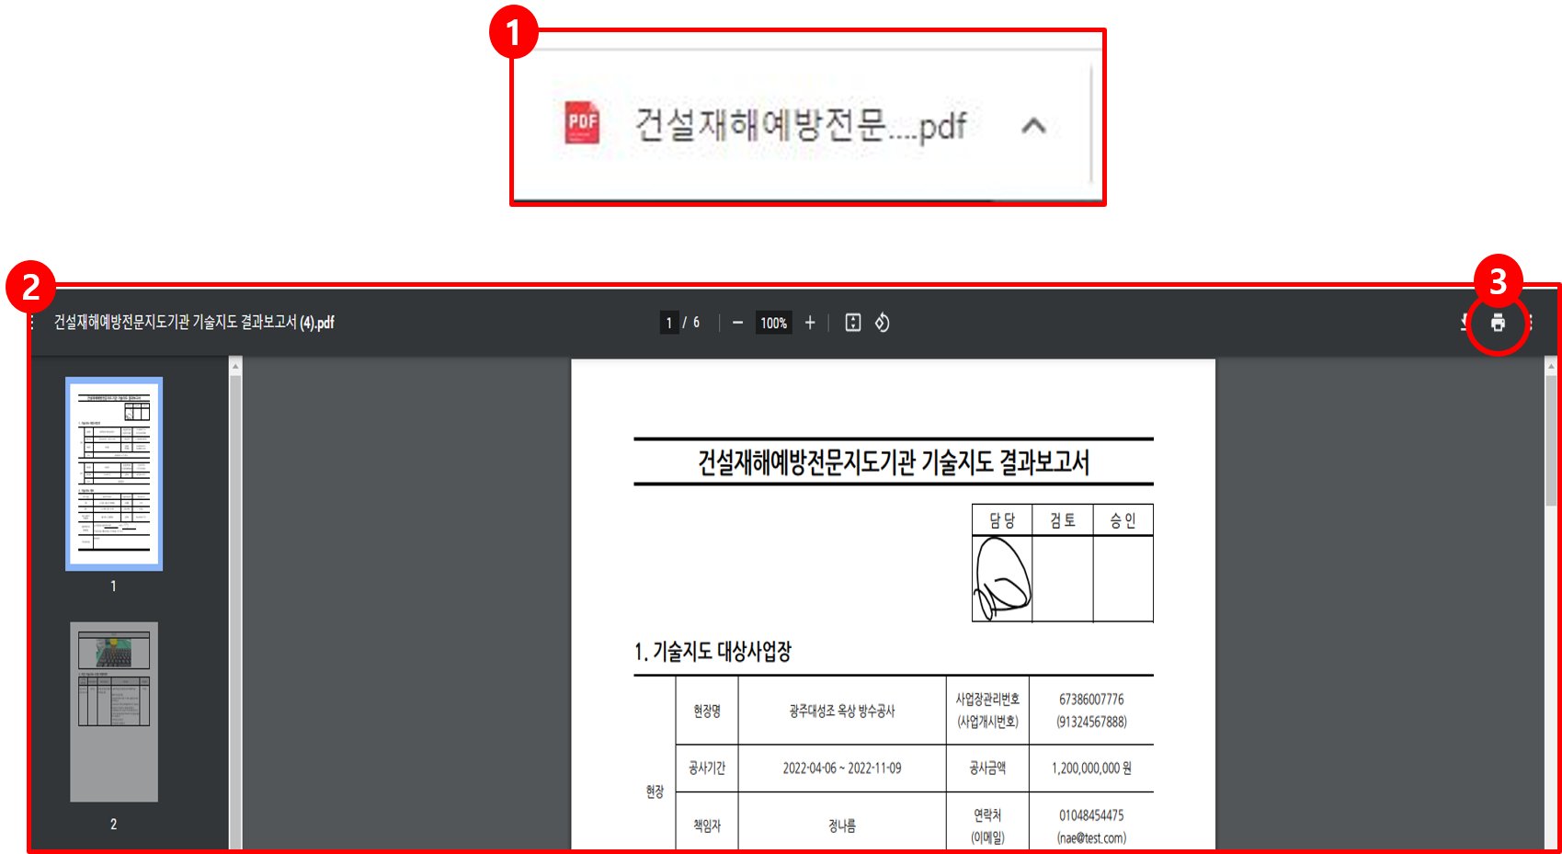
Task: Select page 1 thumbnail
Action: [114, 473]
